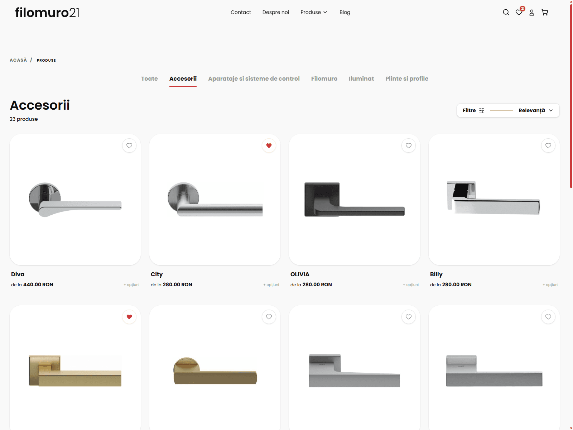Screen dimensions: 573x430
Task: Open the Diva handle image
Action: click(x=75, y=200)
